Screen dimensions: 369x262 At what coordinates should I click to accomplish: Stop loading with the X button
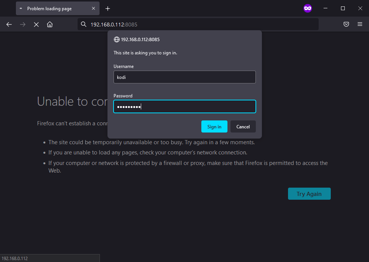36,25
